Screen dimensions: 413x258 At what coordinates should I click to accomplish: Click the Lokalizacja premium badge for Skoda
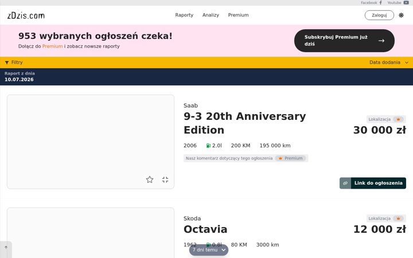[386, 218]
